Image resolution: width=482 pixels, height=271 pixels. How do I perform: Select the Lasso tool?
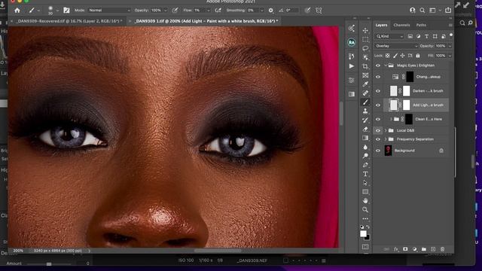coord(365,48)
